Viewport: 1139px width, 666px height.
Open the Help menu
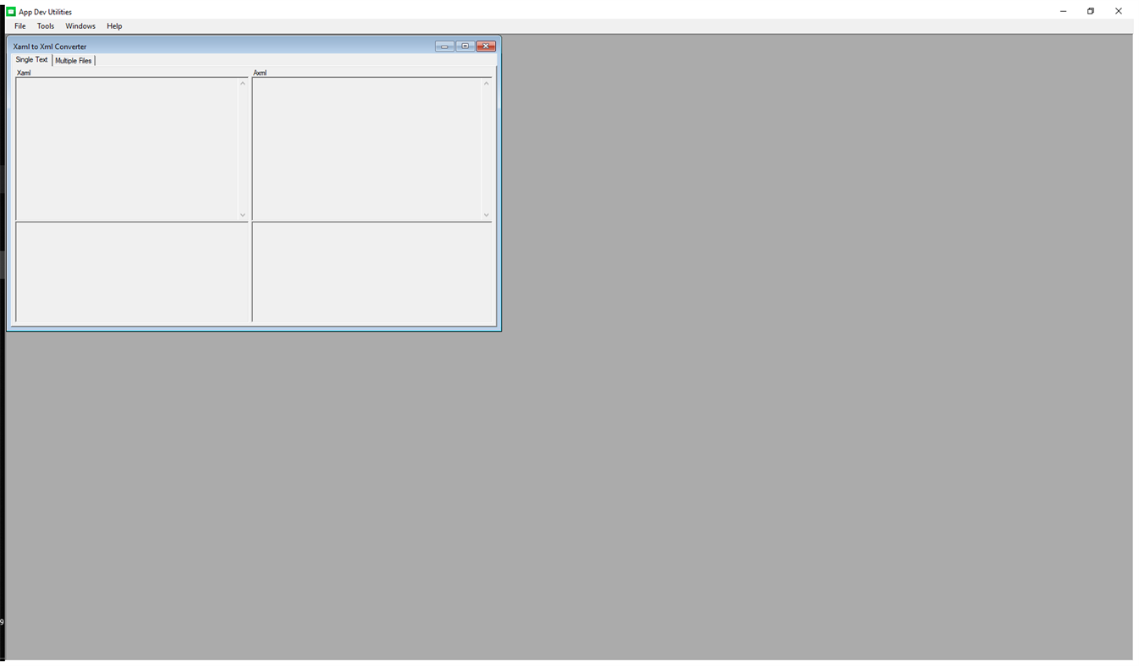[113, 25]
